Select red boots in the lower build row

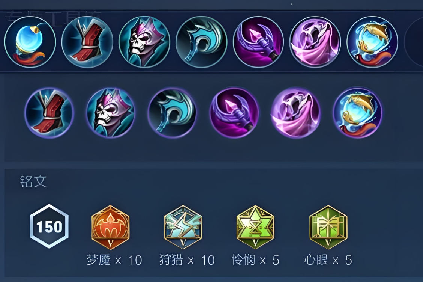pyautogui.click(x=49, y=112)
